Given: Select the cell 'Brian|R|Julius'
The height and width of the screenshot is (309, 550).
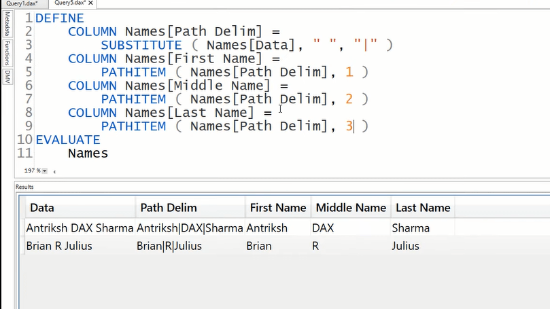Looking at the screenshot, I should [190, 246].
